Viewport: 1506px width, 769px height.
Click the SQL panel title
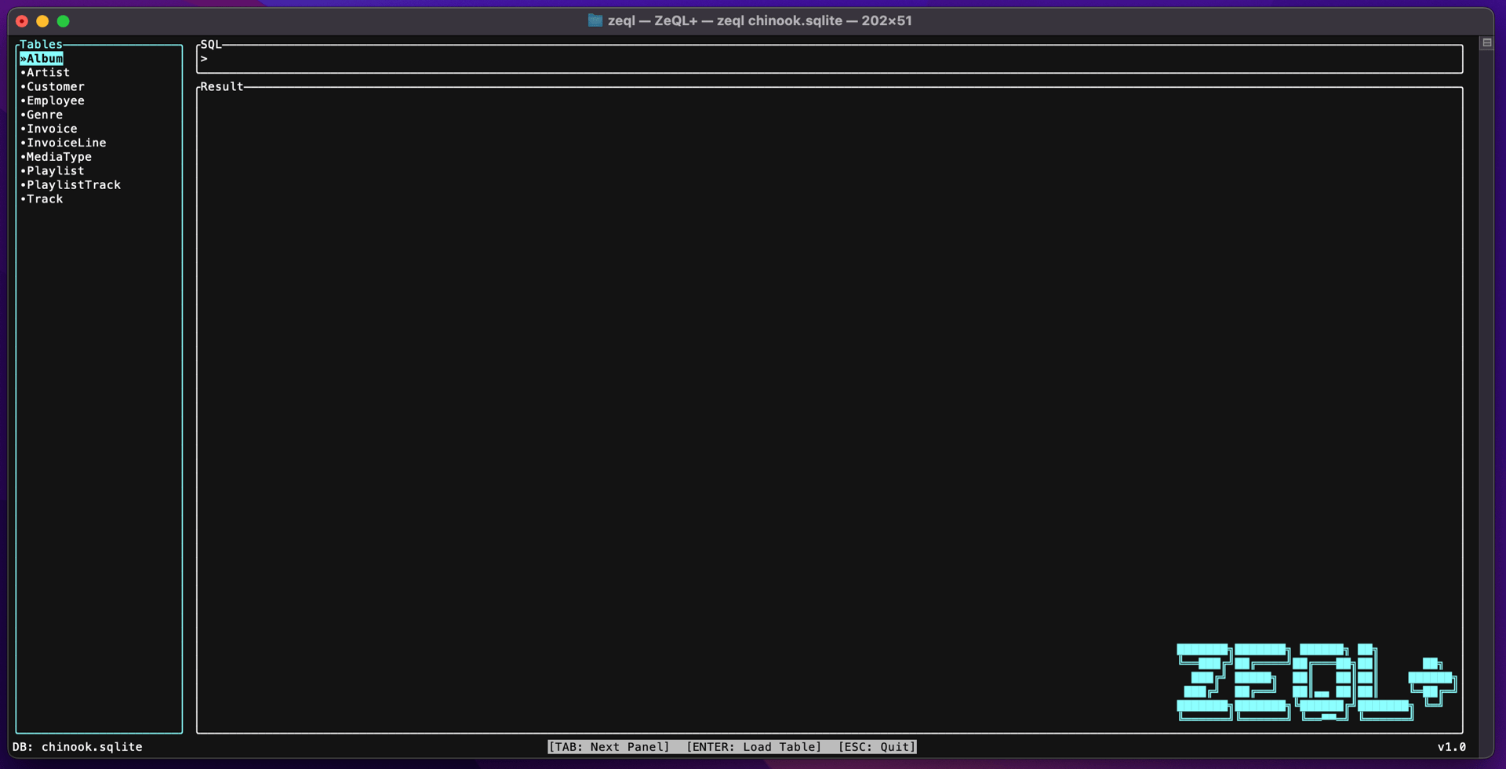click(211, 45)
